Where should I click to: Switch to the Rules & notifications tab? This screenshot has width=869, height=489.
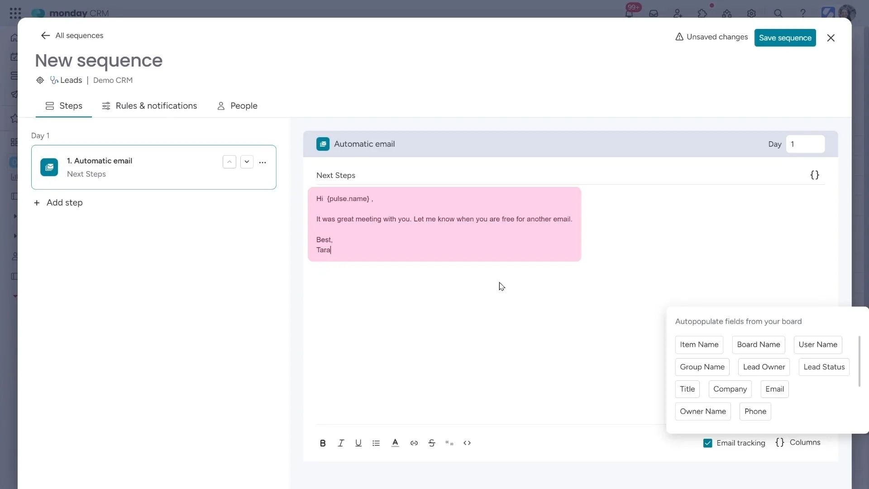point(150,105)
